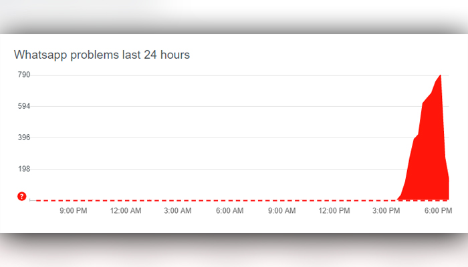The height and width of the screenshot is (267, 468).
Task: Click the chart title Whatsapp problems last 24 hours
Action: tap(102, 55)
